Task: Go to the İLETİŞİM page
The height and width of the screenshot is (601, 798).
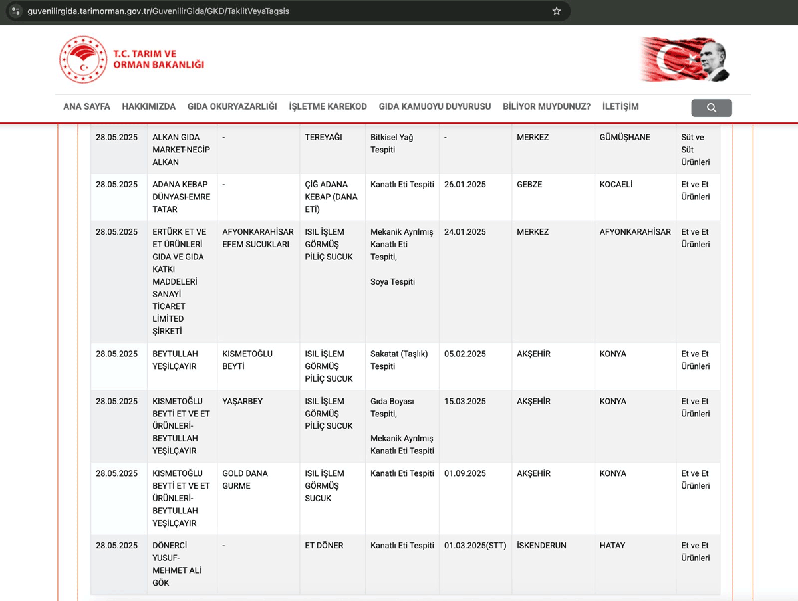Action: pos(620,106)
